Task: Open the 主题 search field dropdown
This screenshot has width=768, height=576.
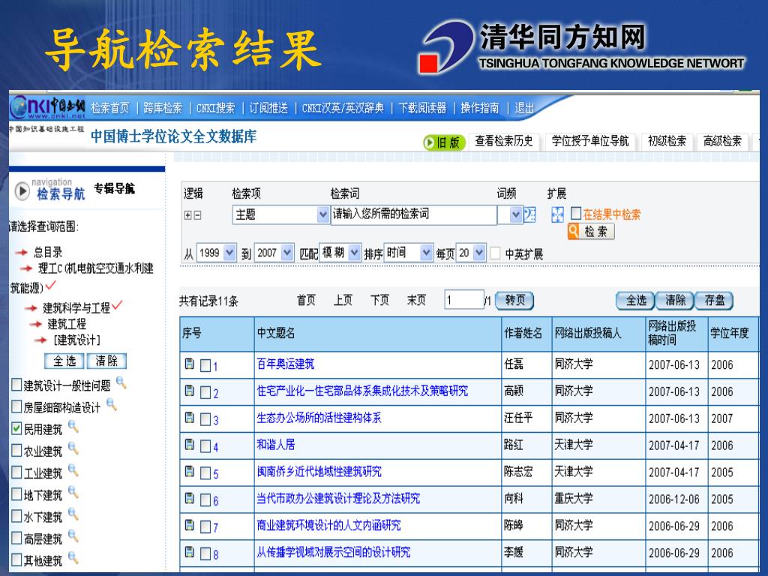Action: pos(322,214)
